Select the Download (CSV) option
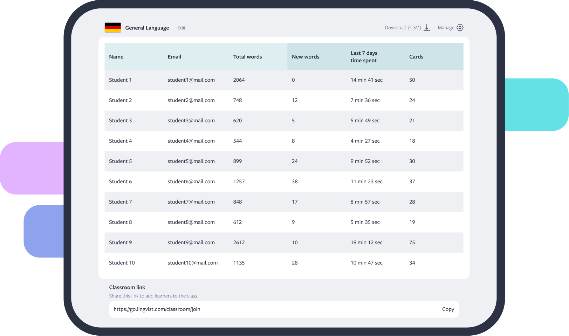Viewport: 569px width, 336px height. pyautogui.click(x=403, y=27)
